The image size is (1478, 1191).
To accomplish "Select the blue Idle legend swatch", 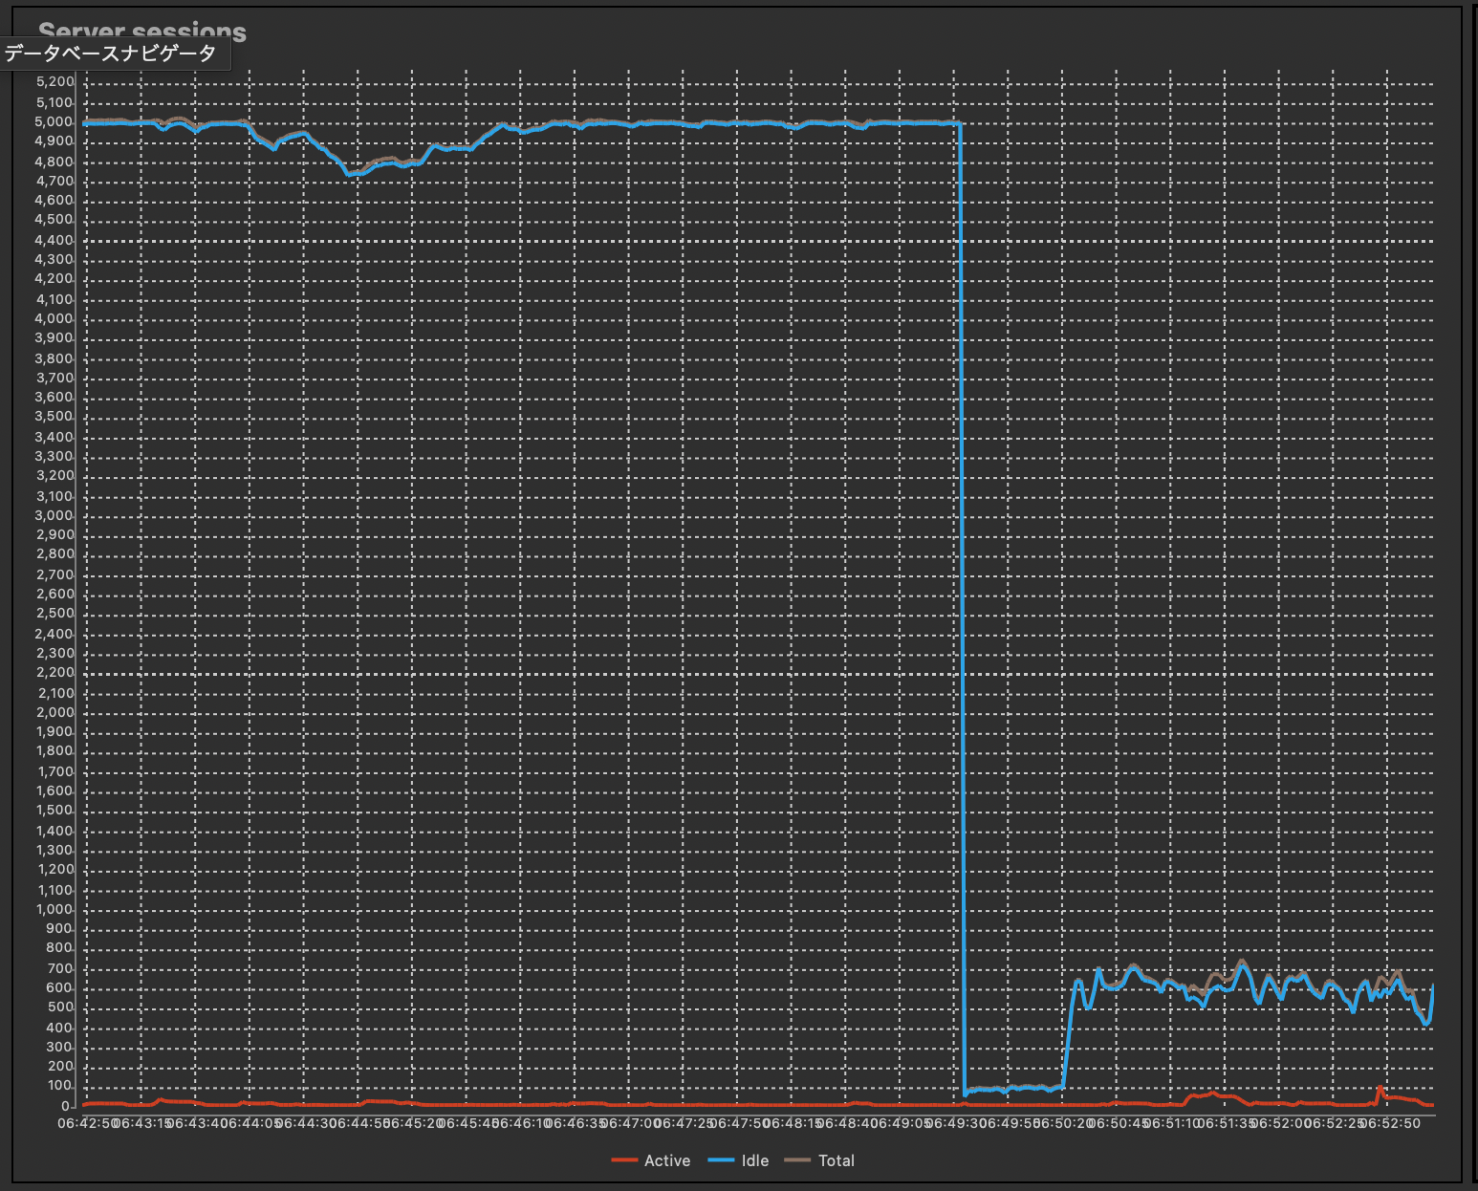I will [721, 1160].
